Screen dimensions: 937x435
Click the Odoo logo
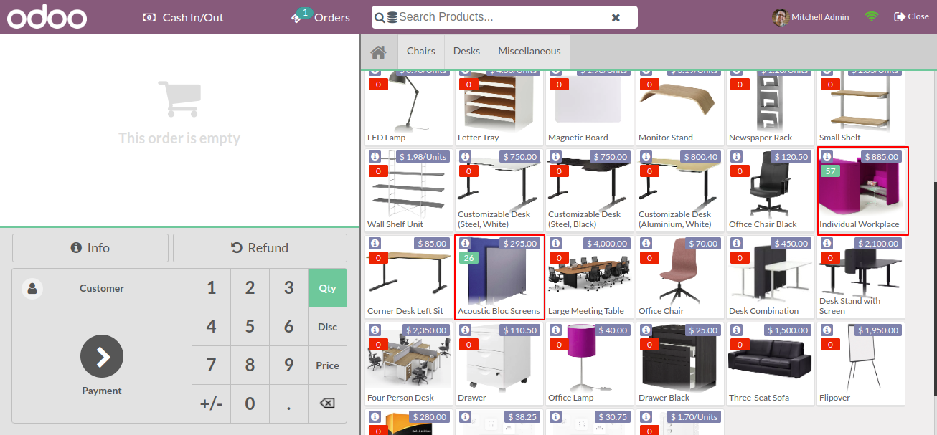47,17
